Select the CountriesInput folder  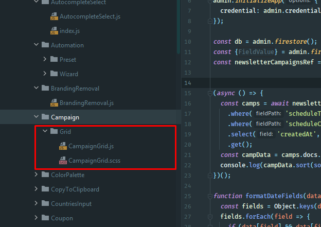(71, 204)
